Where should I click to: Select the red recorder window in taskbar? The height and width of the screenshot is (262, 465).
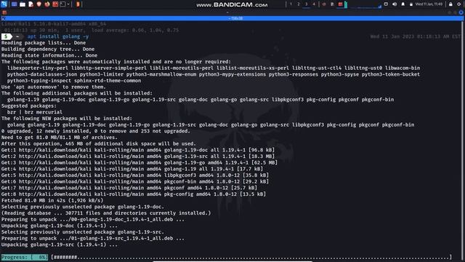341,4
